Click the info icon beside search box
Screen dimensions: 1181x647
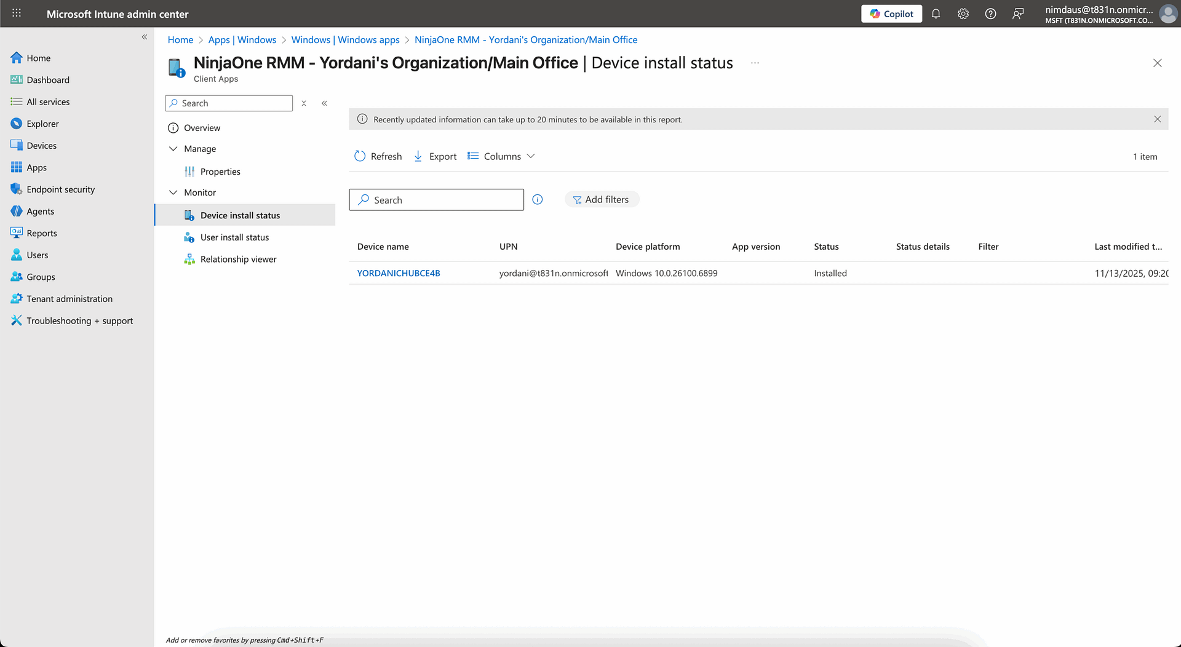[x=537, y=199]
